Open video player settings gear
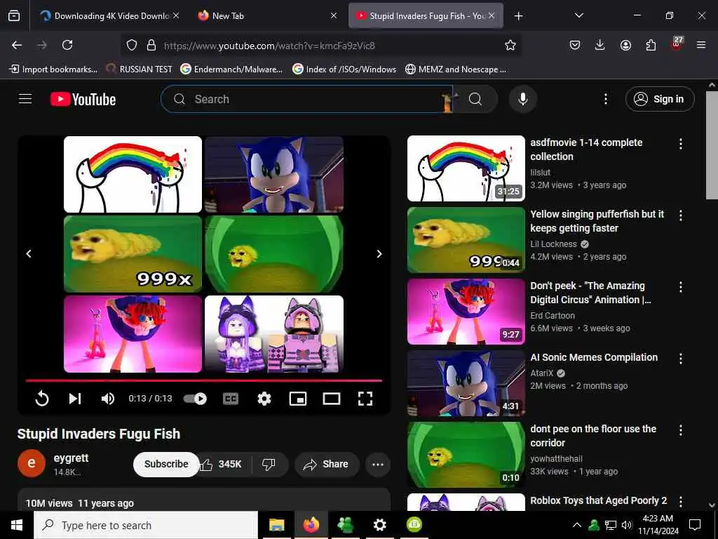Screen dimensions: 718x539 coord(264,399)
